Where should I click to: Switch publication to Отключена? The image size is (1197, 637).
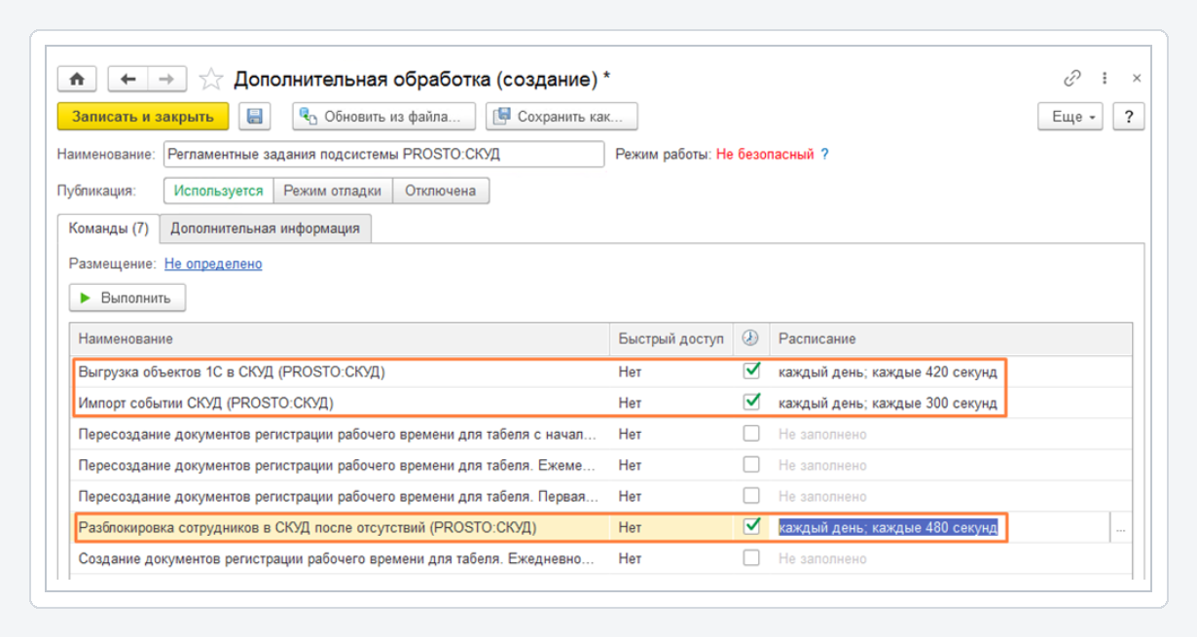pos(441,191)
